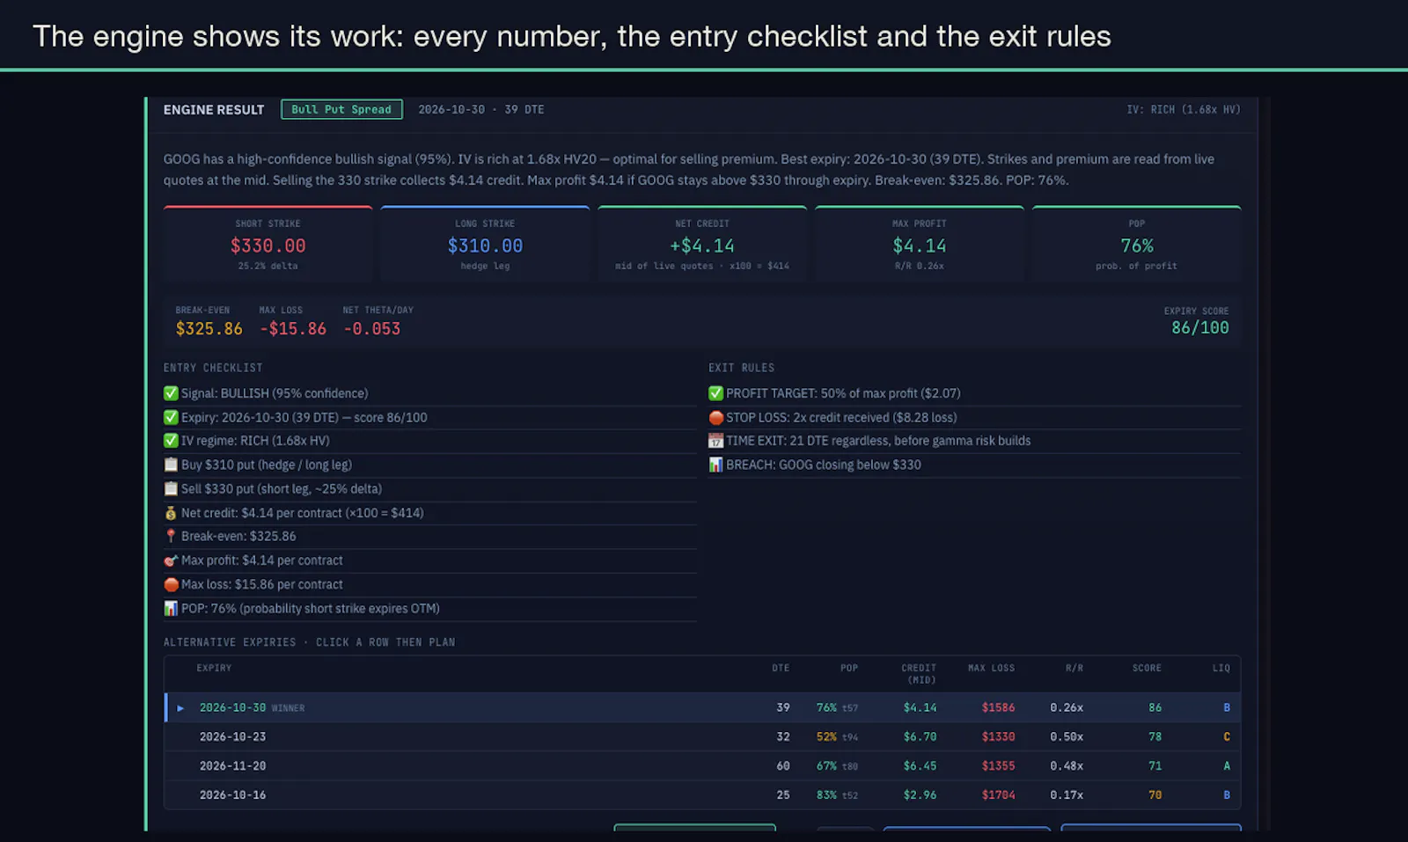1408x842 pixels.
Task: Click the clipboard icon beside Sell $330 put
Action: (x=171, y=488)
